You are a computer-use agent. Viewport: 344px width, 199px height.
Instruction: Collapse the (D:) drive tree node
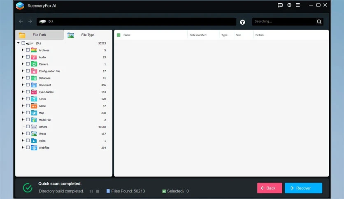coord(19,43)
